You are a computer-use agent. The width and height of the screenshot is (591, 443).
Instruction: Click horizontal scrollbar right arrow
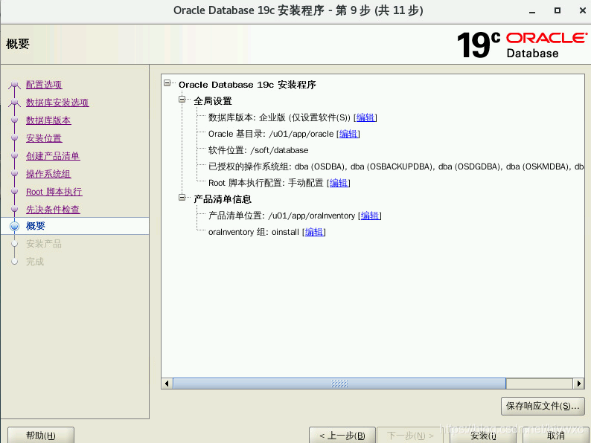tap(578, 384)
